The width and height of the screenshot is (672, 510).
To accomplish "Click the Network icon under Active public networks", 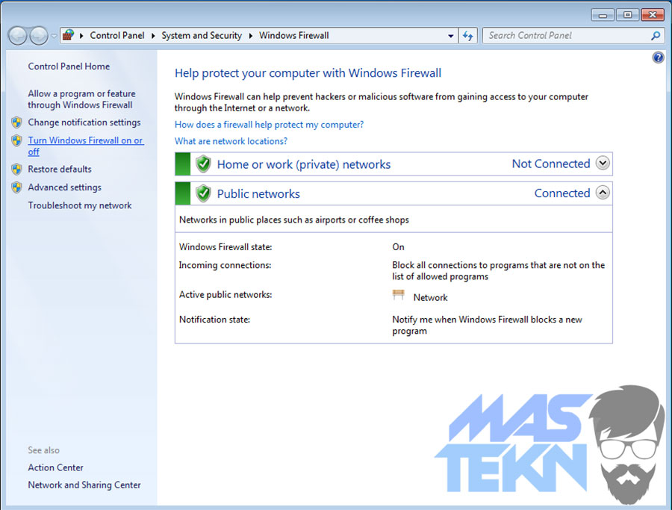I will [399, 294].
